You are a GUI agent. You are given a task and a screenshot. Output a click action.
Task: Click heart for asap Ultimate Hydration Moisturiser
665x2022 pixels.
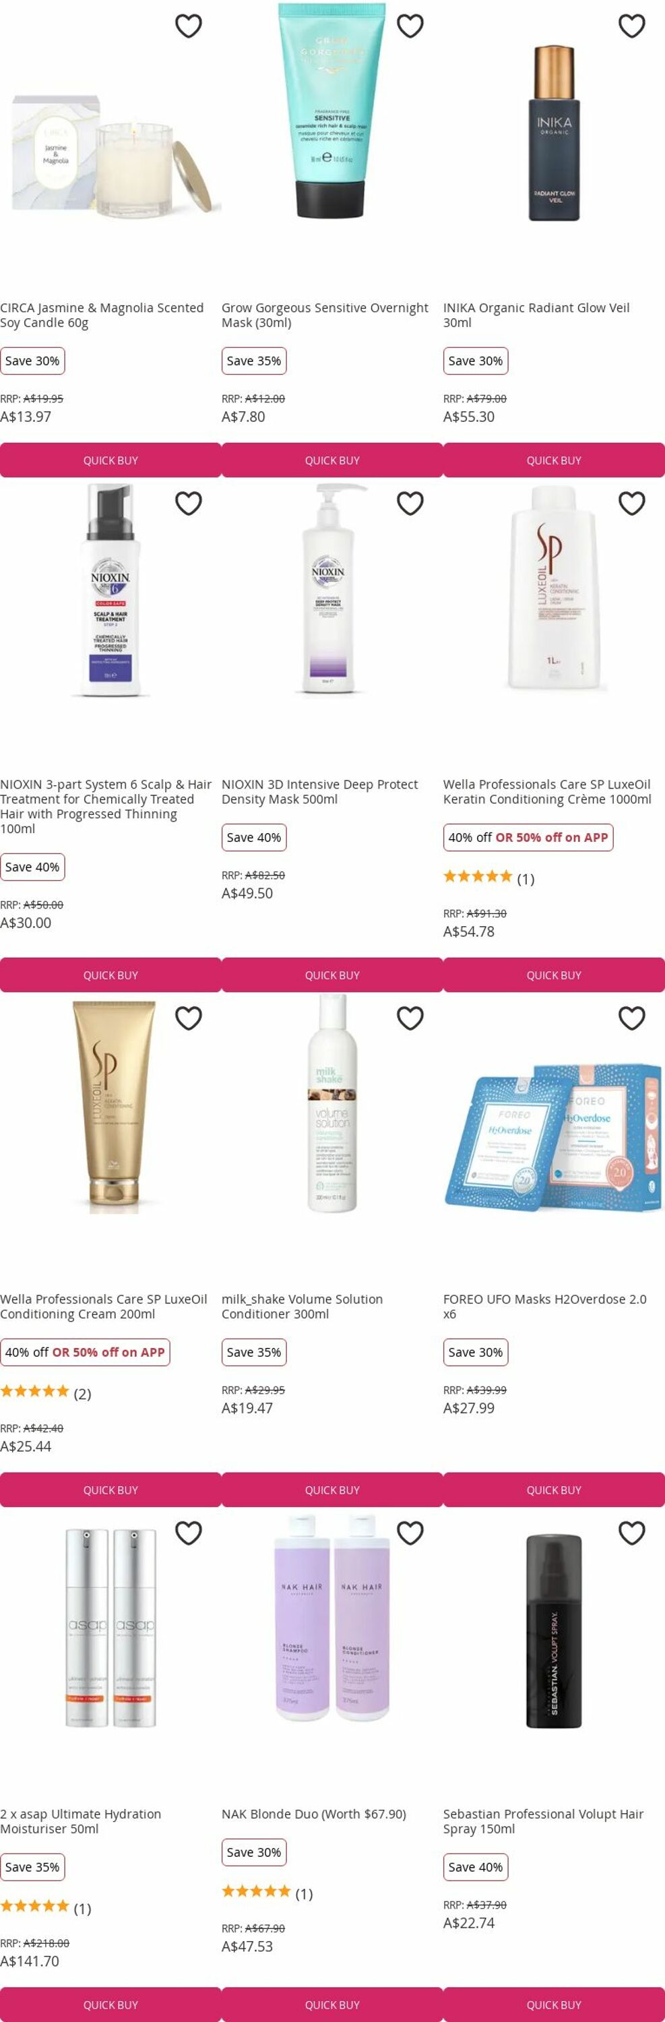188,1533
